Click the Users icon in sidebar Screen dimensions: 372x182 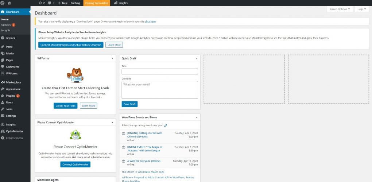pyautogui.click(x=3, y=102)
